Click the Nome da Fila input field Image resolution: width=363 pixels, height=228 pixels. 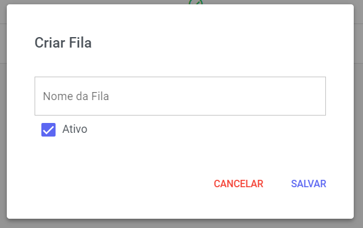pyautogui.click(x=180, y=96)
